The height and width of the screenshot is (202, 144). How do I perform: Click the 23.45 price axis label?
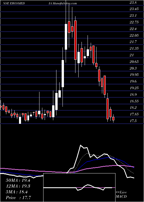point(134,9)
